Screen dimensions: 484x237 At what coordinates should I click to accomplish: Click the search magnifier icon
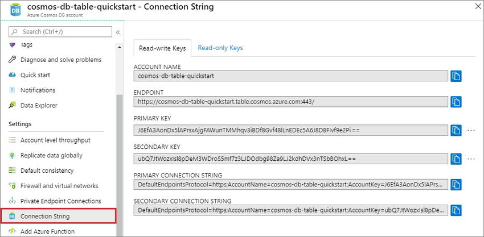[15, 31]
